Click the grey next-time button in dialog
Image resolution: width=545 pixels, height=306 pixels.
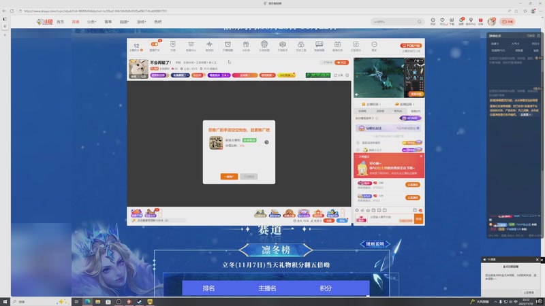tap(249, 177)
